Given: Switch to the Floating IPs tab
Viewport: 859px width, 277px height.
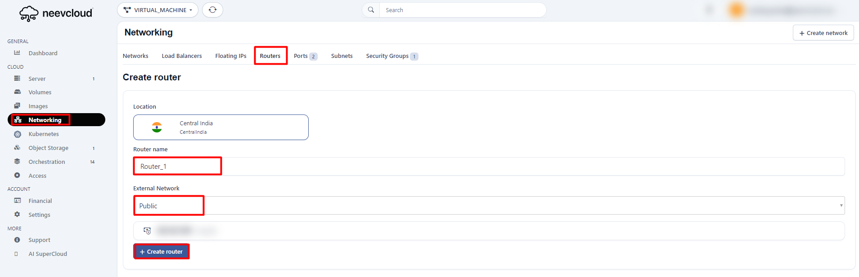Looking at the screenshot, I should pos(230,56).
